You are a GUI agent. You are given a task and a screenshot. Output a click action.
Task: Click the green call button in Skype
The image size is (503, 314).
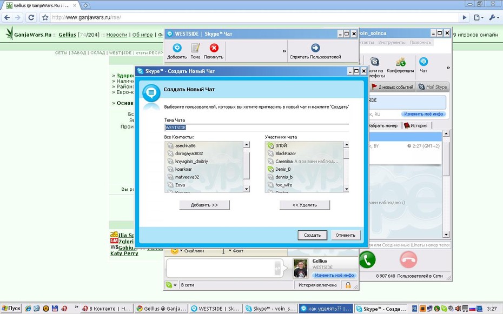(x=367, y=259)
